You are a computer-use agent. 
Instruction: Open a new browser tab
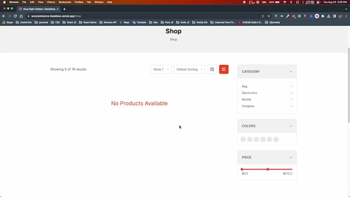click(x=64, y=9)
